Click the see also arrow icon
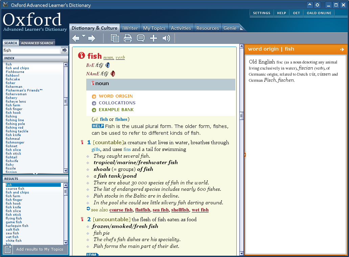 click(88, 209)
